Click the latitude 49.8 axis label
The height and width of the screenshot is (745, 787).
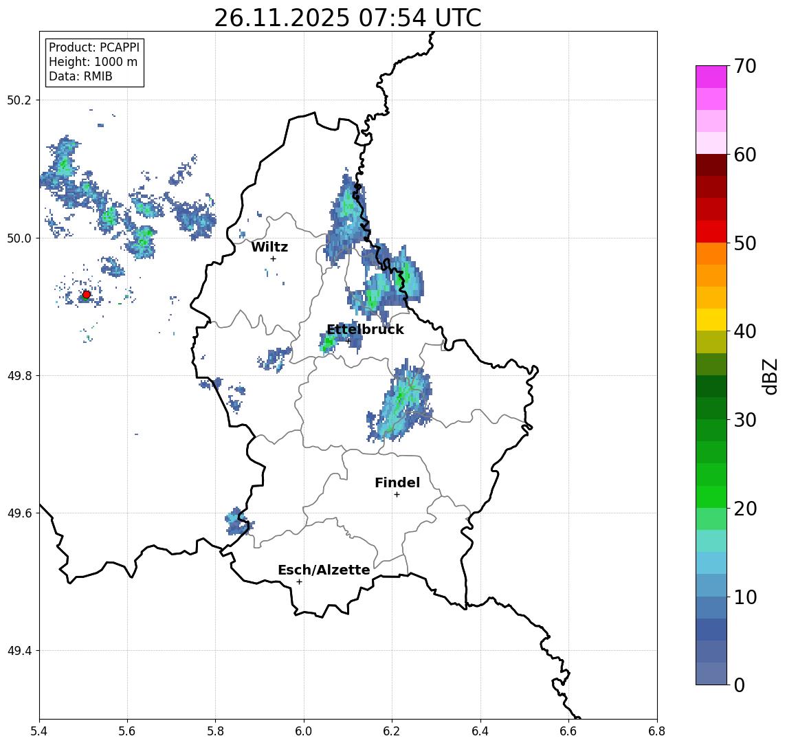tap(19, 375)
